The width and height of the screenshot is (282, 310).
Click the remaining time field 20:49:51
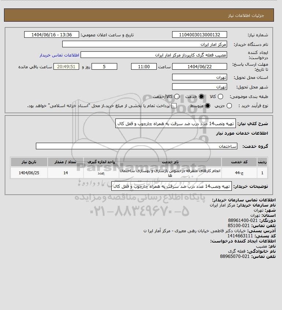(66, 66)
